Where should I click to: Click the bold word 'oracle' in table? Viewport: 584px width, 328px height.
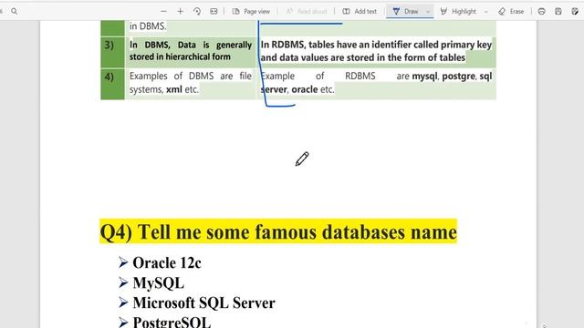point(305,89)
